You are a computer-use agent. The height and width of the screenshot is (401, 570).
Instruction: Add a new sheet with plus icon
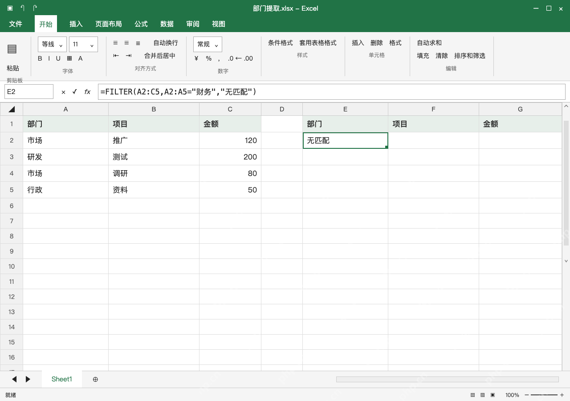[x=95, y=379]
